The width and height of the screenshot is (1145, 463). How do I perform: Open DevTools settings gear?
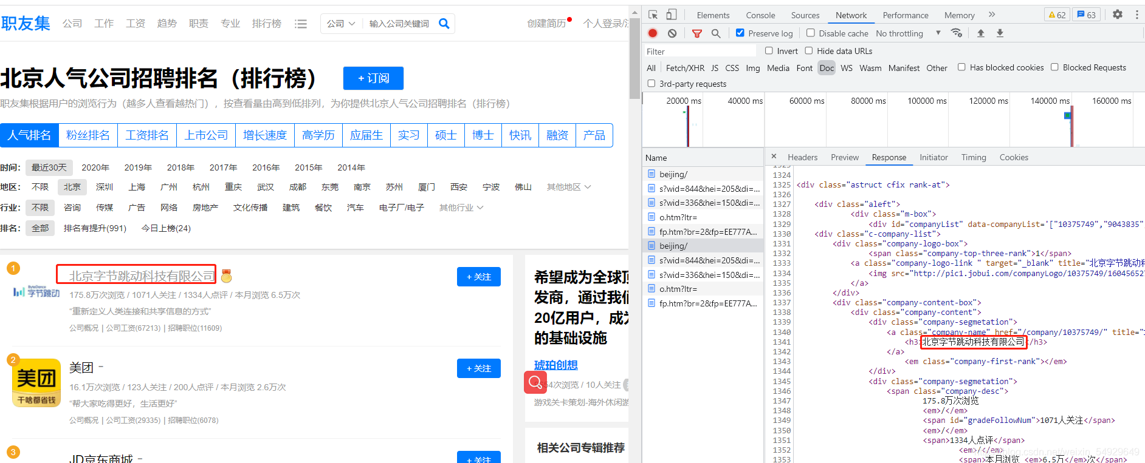tap(1118, 15)
